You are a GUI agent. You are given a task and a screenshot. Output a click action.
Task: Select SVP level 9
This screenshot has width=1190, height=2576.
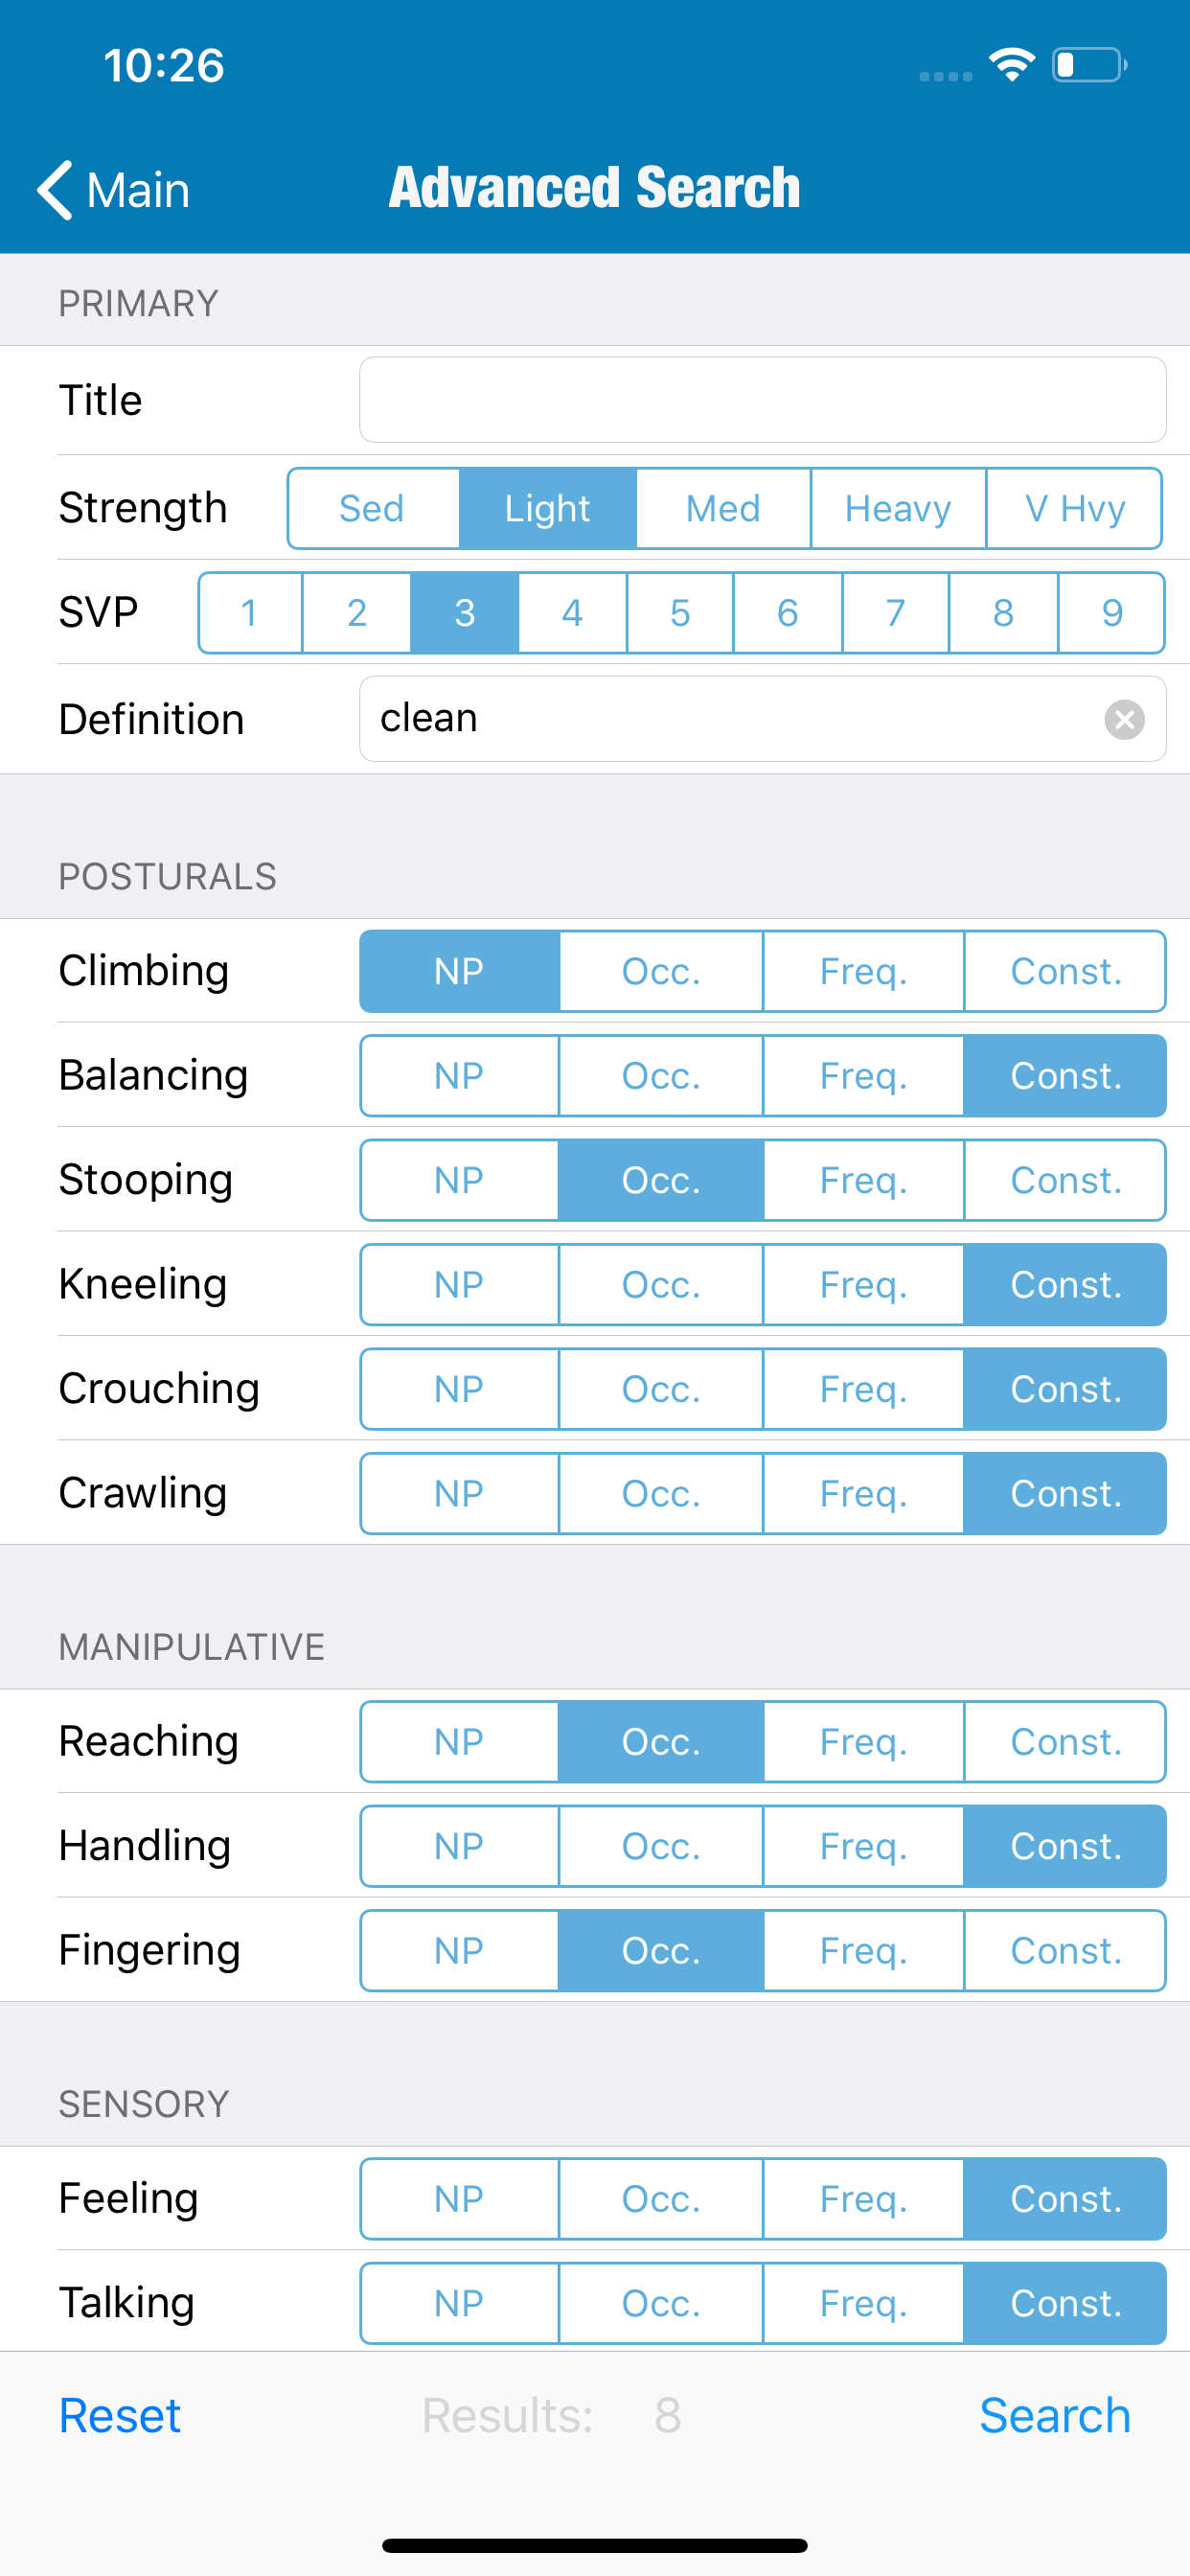click(x=1111, y=613)
